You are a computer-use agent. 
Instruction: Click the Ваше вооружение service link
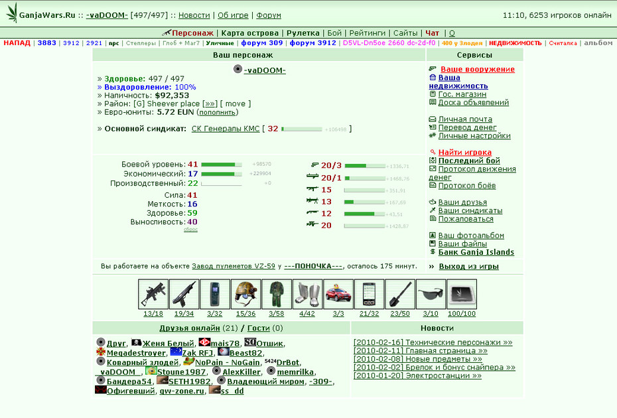[x=477, y=69]
